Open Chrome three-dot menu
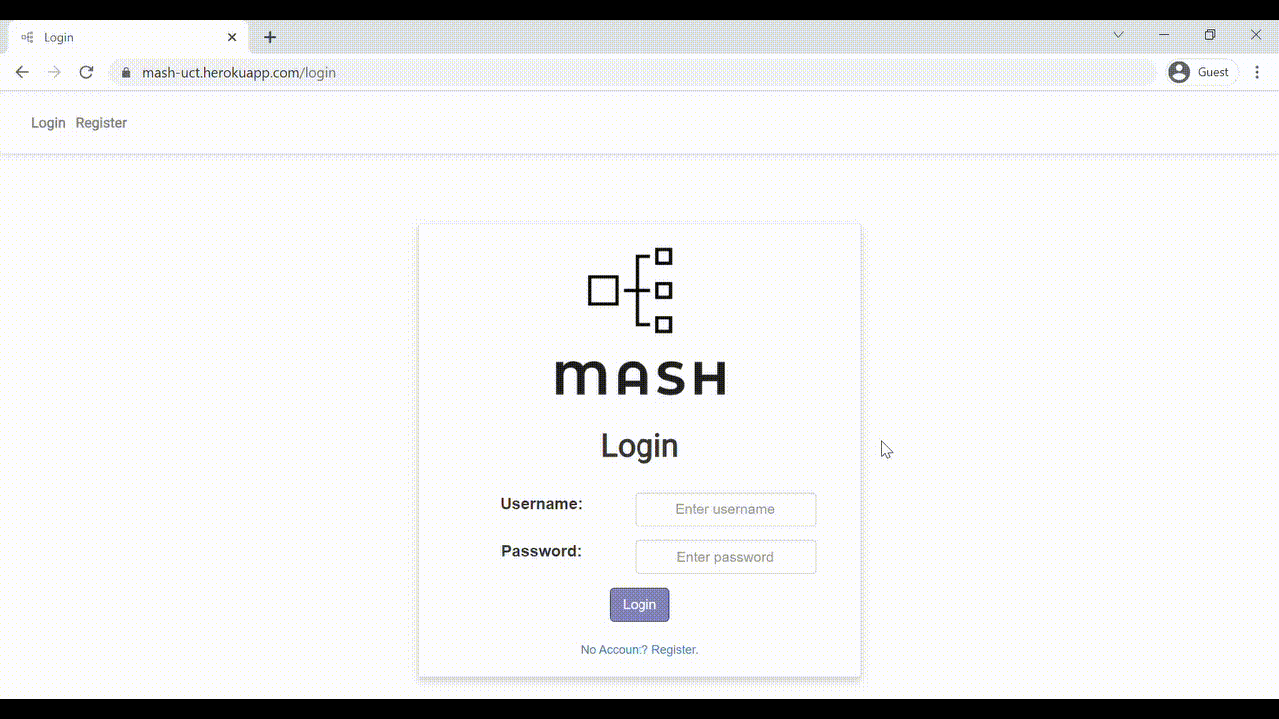The image size is (1279, 719). tap(1257, 72)
